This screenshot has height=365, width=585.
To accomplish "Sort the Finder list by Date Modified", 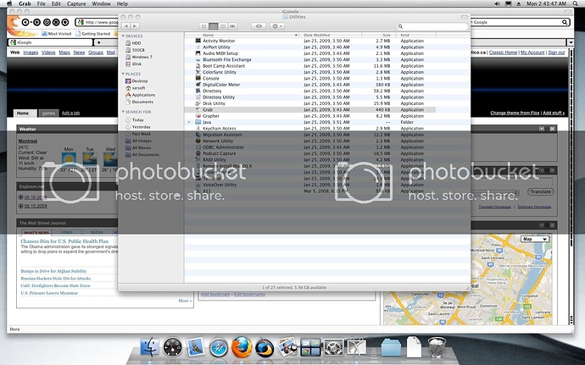I will pos(331,35).
